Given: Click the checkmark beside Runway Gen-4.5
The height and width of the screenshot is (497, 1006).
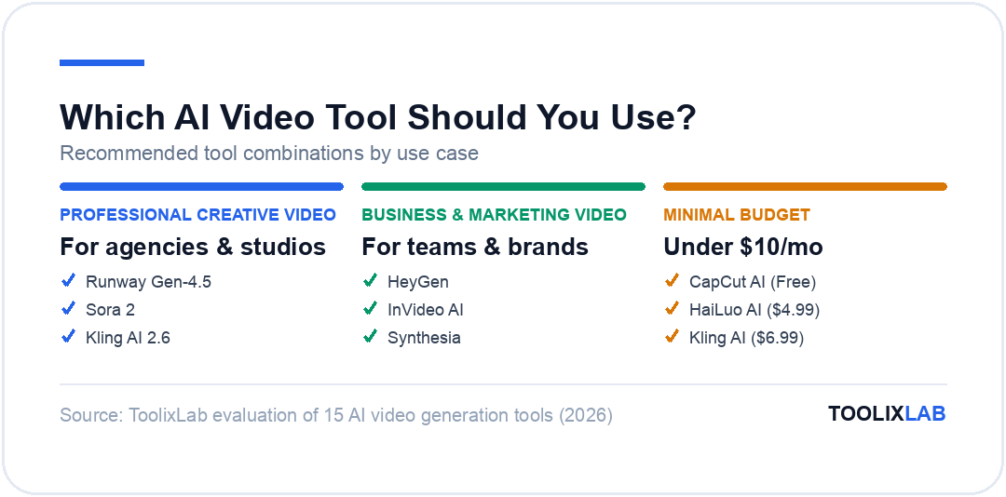Looking at the screenshot, I should pyautogui.click(x=68, y=281).
